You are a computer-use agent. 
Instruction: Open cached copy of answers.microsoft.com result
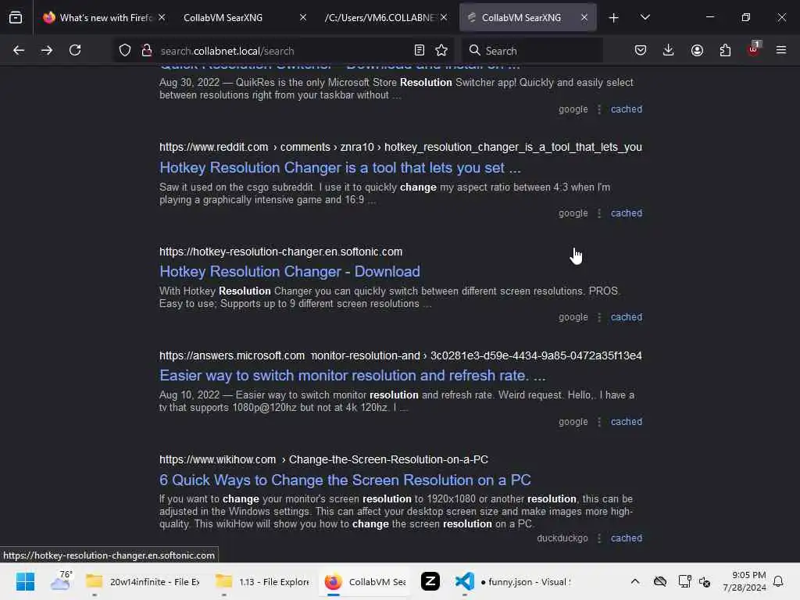pos(627,422)
